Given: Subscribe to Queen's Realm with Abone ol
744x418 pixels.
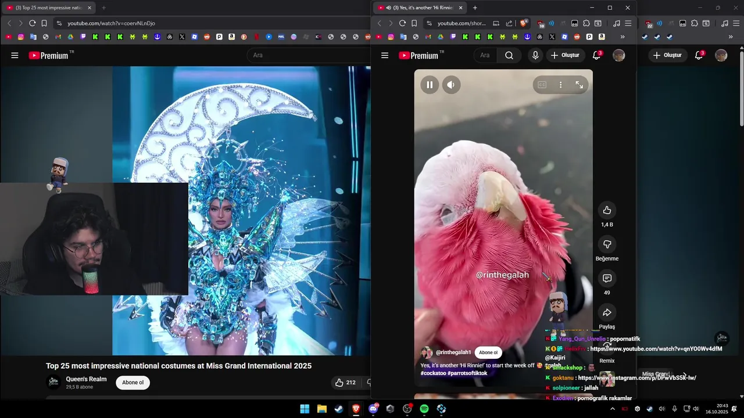Looking at the screenshot, I should click(x=133, y=383).
